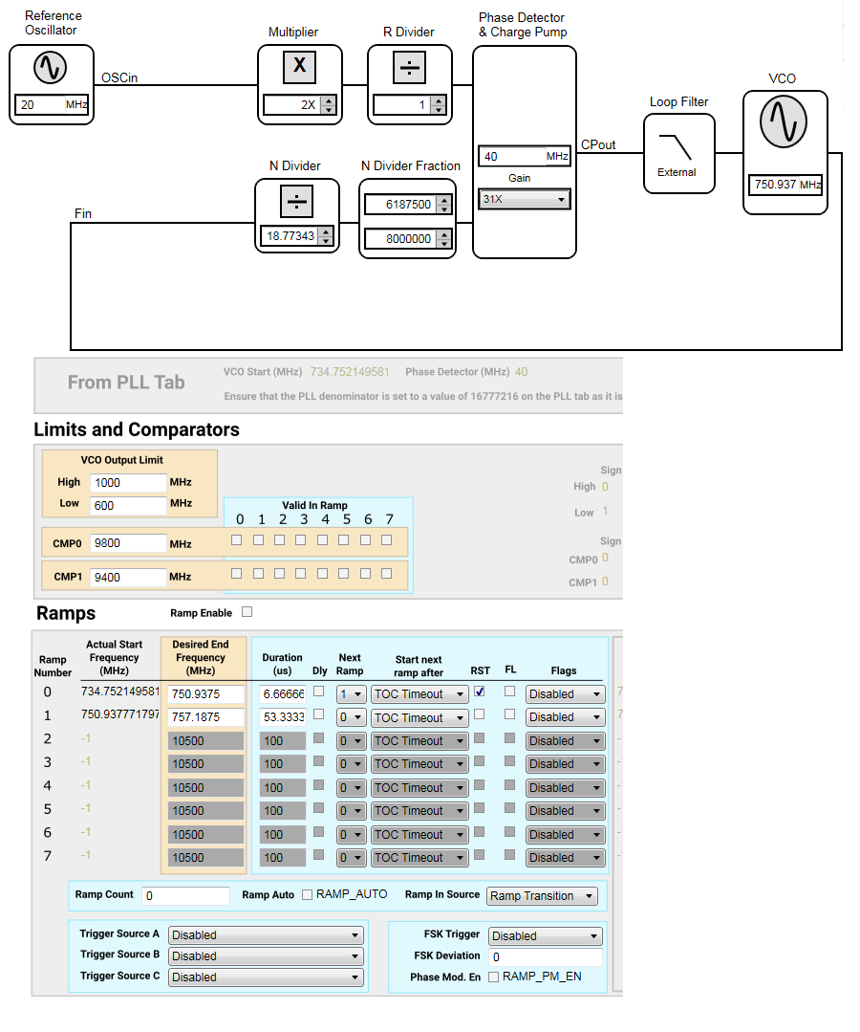Click the Limits and Comparators heading

137,429
